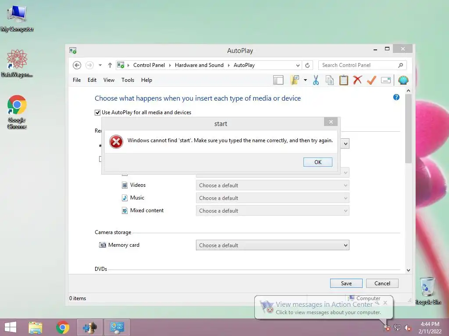Click the taskbar clock showing 4:44 PM
Screen dimensions: 449x336
click(430, 327)
